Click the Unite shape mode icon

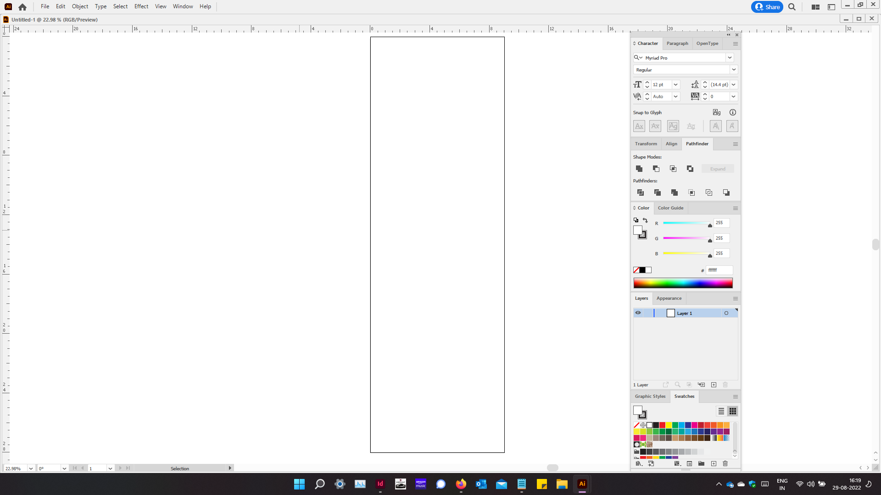coord(639,168)
